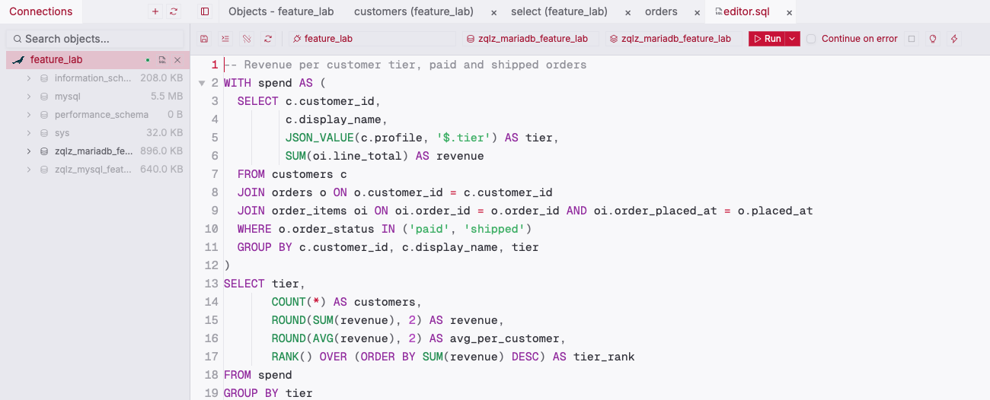Open the Run button dropdown arrow
Screen dimensions: 990x400
click(793, 39)
